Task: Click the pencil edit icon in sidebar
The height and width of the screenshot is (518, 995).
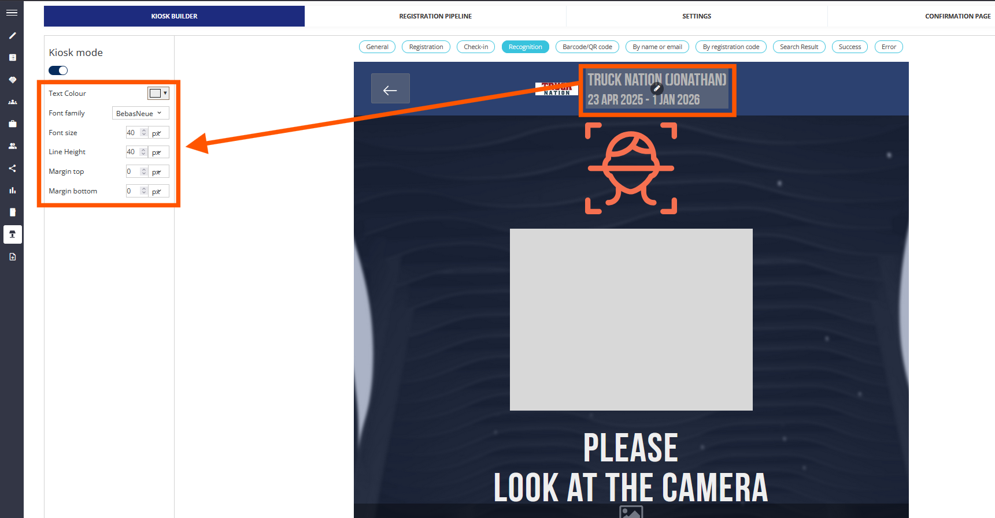Action: (x=12, y=36)
